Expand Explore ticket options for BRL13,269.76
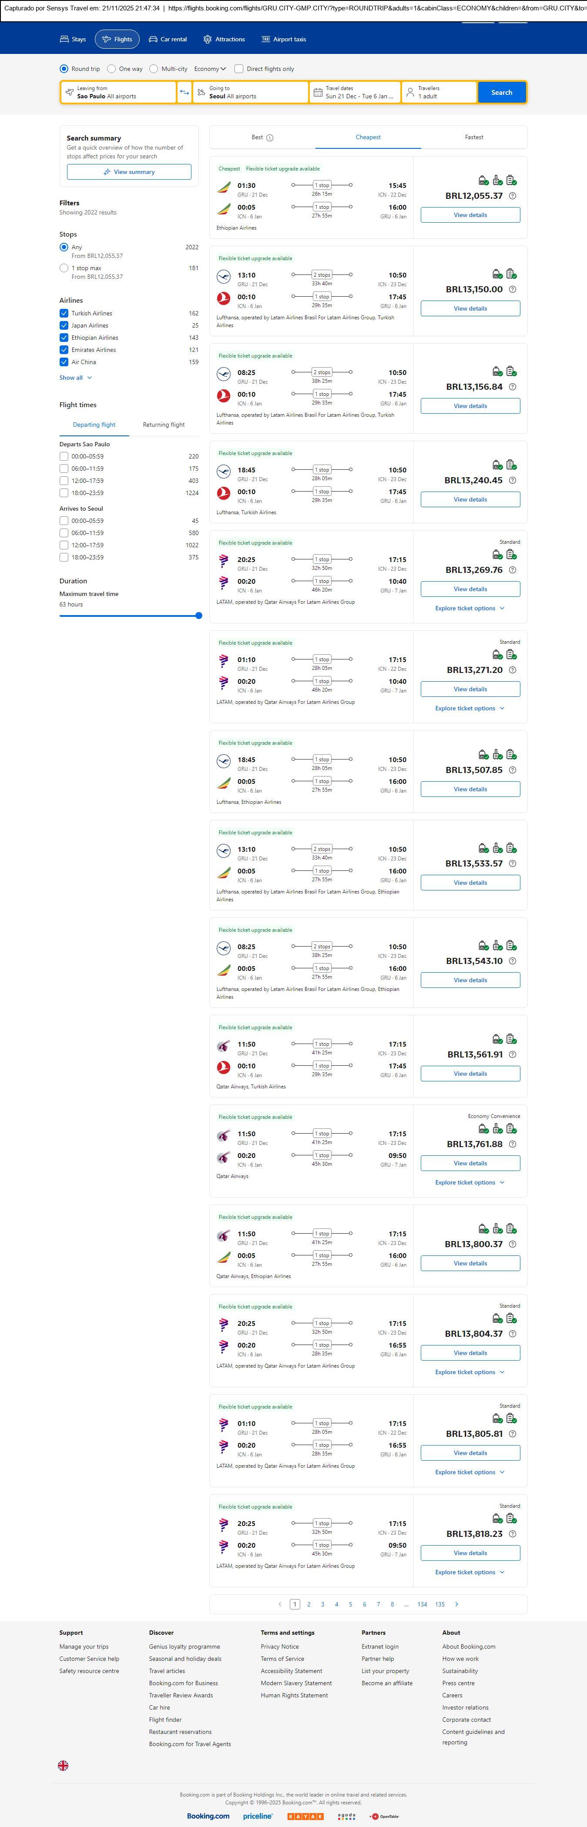This screenshot has height=1827, width=587. [470, 609]
